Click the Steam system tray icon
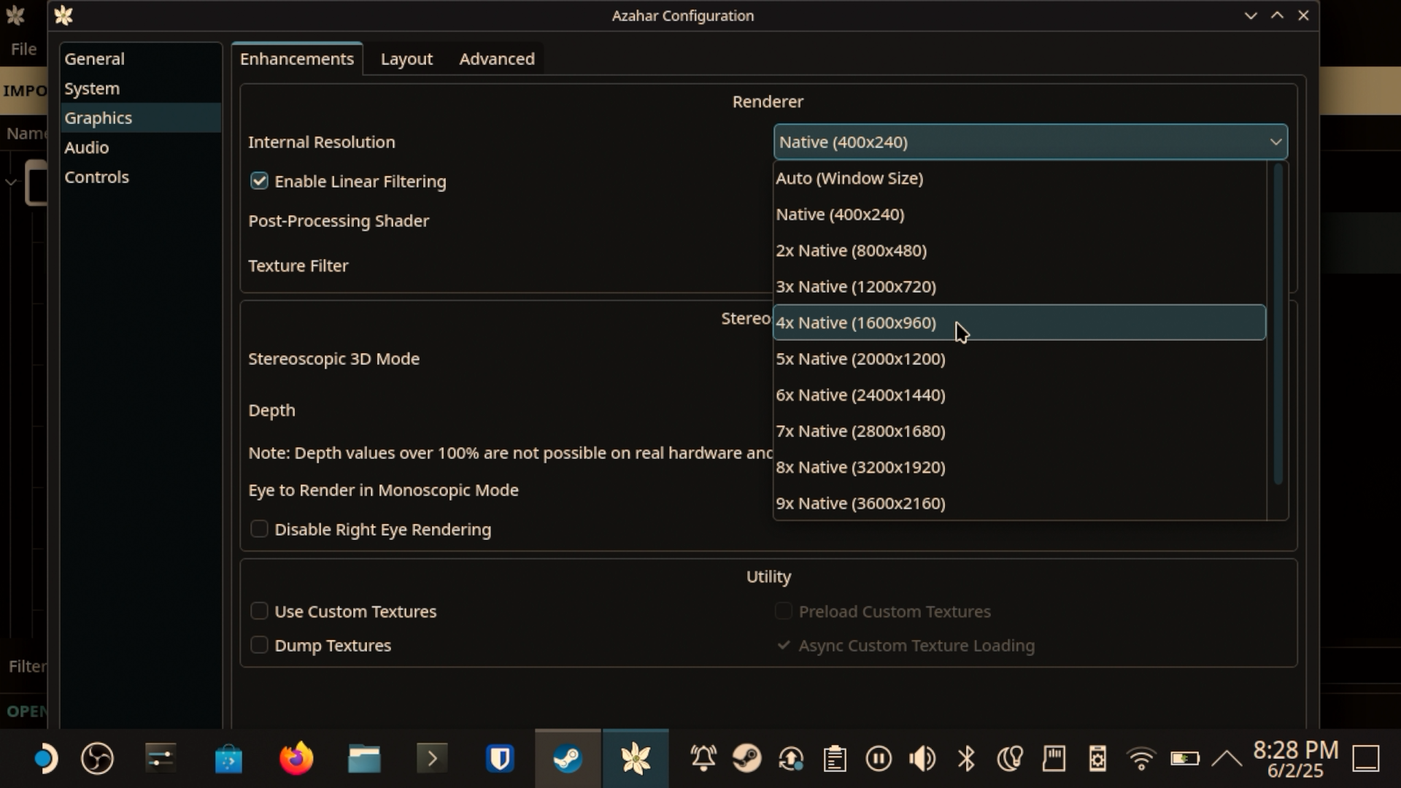 (747, 760)
